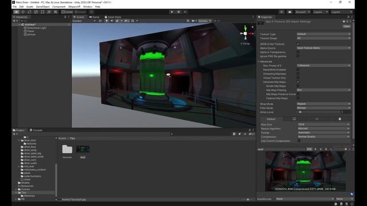Open the Alpha Source dropdown

pos(323,48)
